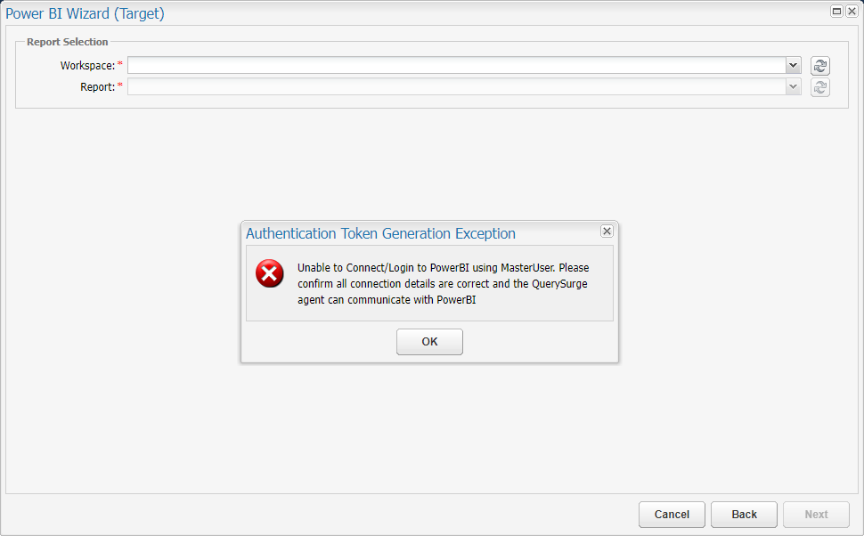Click the Next wizard button

[x=816, y=514]
